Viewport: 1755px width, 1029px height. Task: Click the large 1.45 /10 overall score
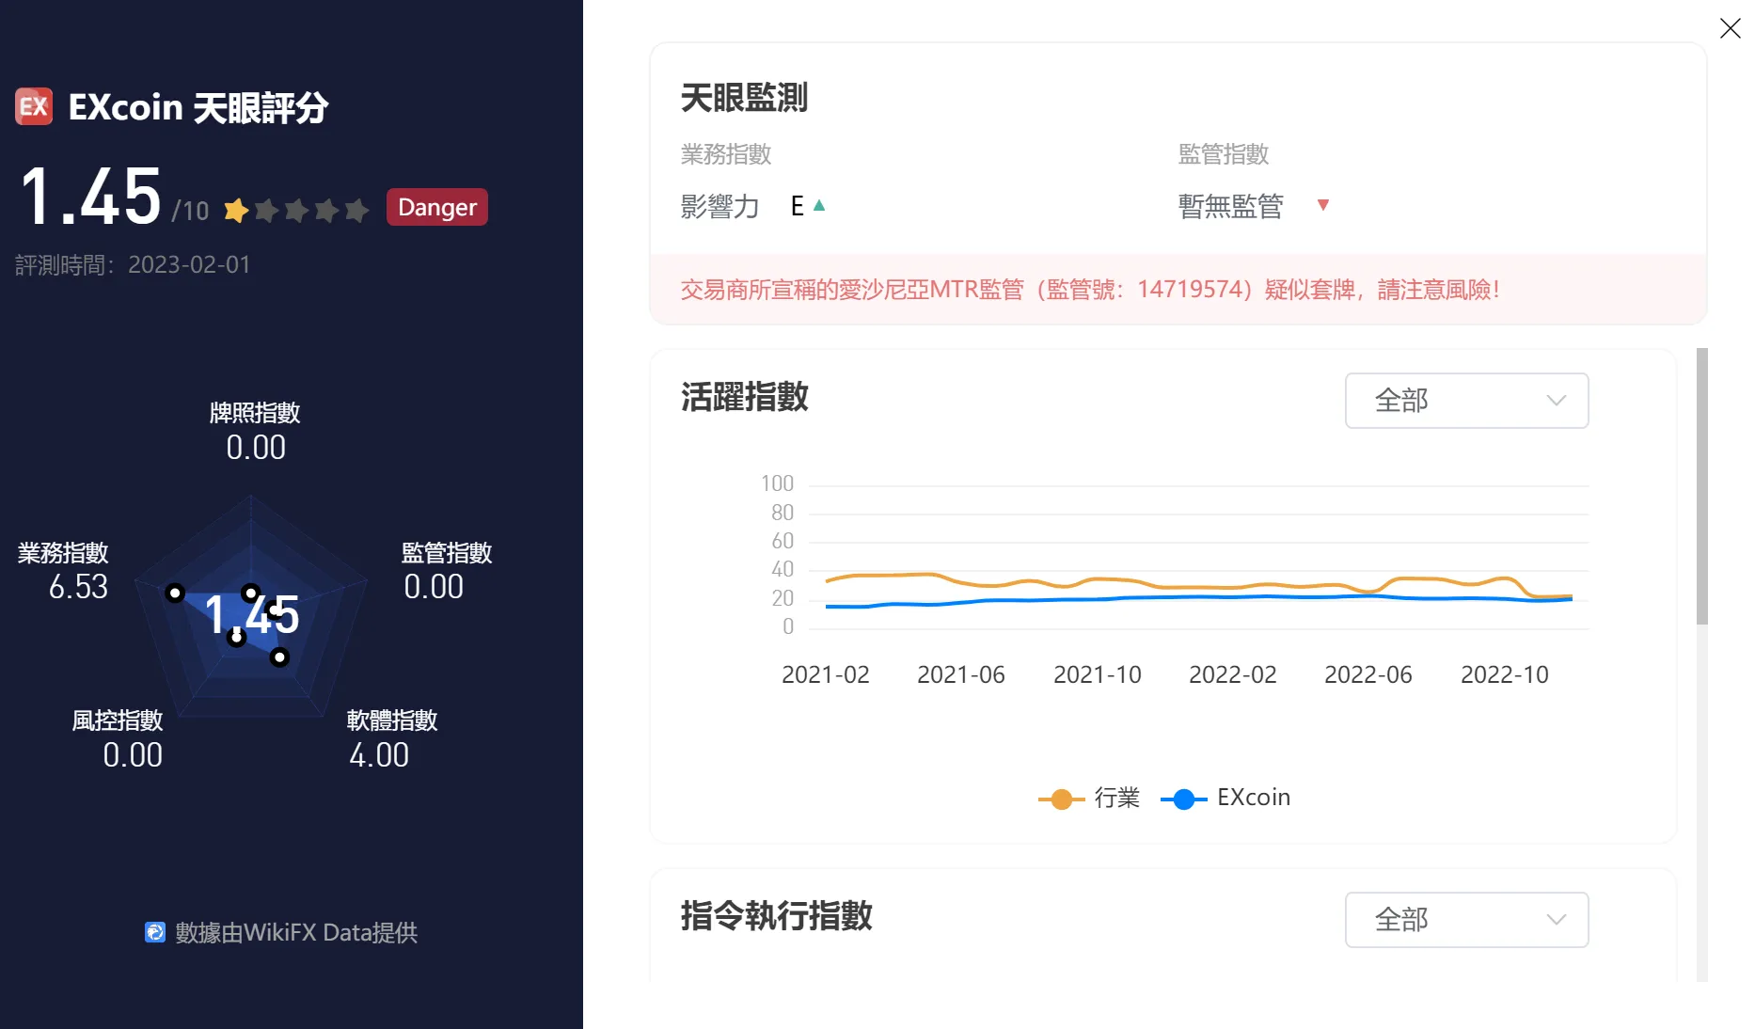pos(114,198)
